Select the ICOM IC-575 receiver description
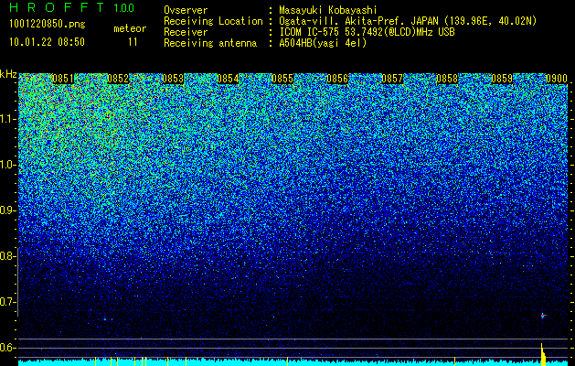575x366 pixels. 367,32
